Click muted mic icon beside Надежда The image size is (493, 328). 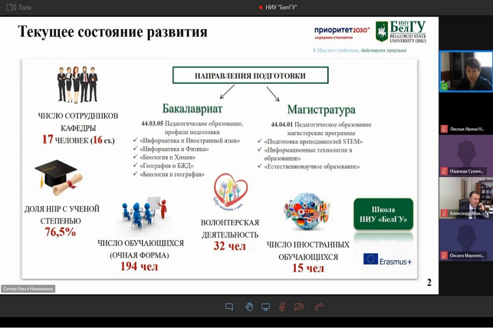pos(444,171)
